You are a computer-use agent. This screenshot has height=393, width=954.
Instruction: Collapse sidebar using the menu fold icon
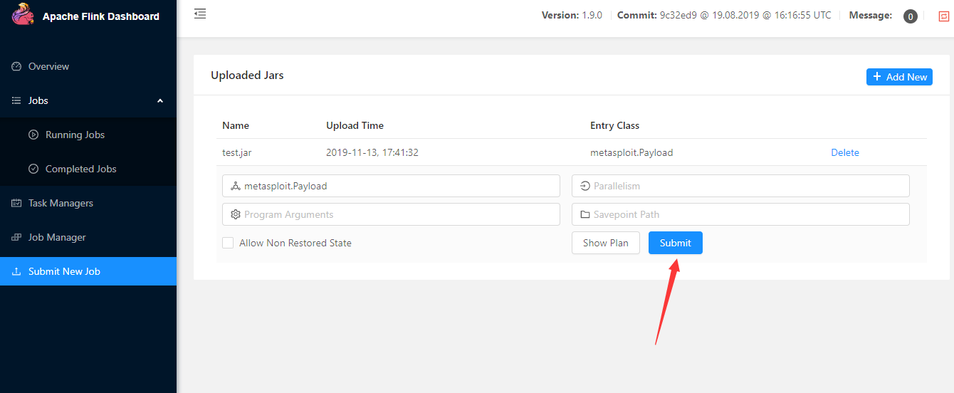coord(200,14)
